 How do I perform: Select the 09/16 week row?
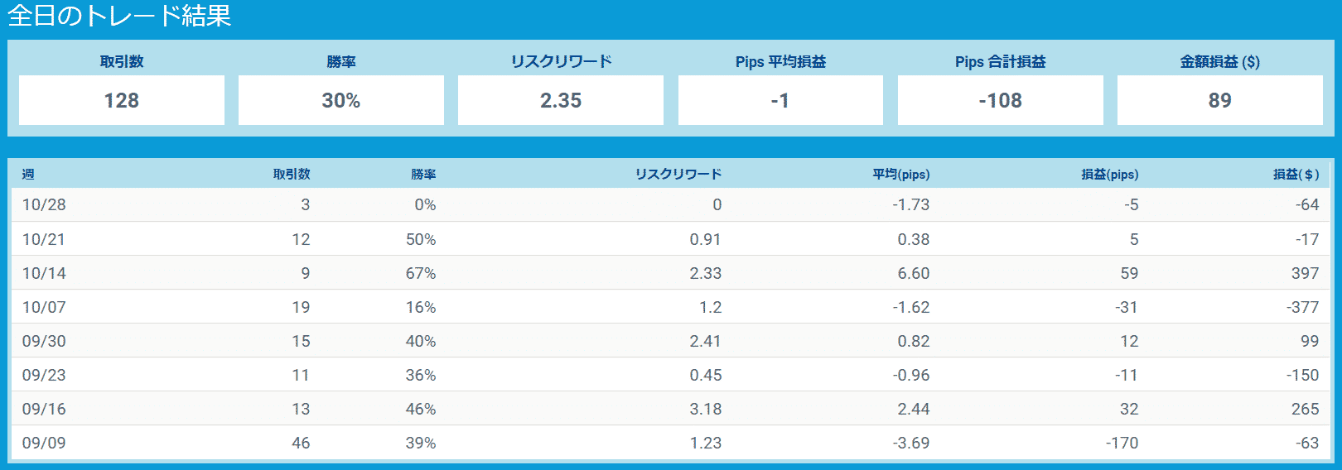pos(670,409)
